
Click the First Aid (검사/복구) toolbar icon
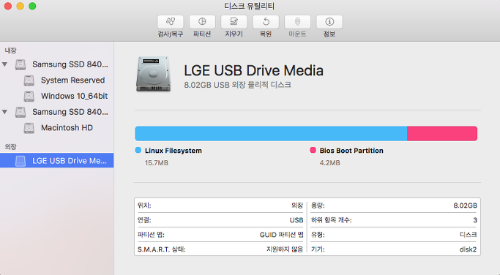[x=171, y=22]
